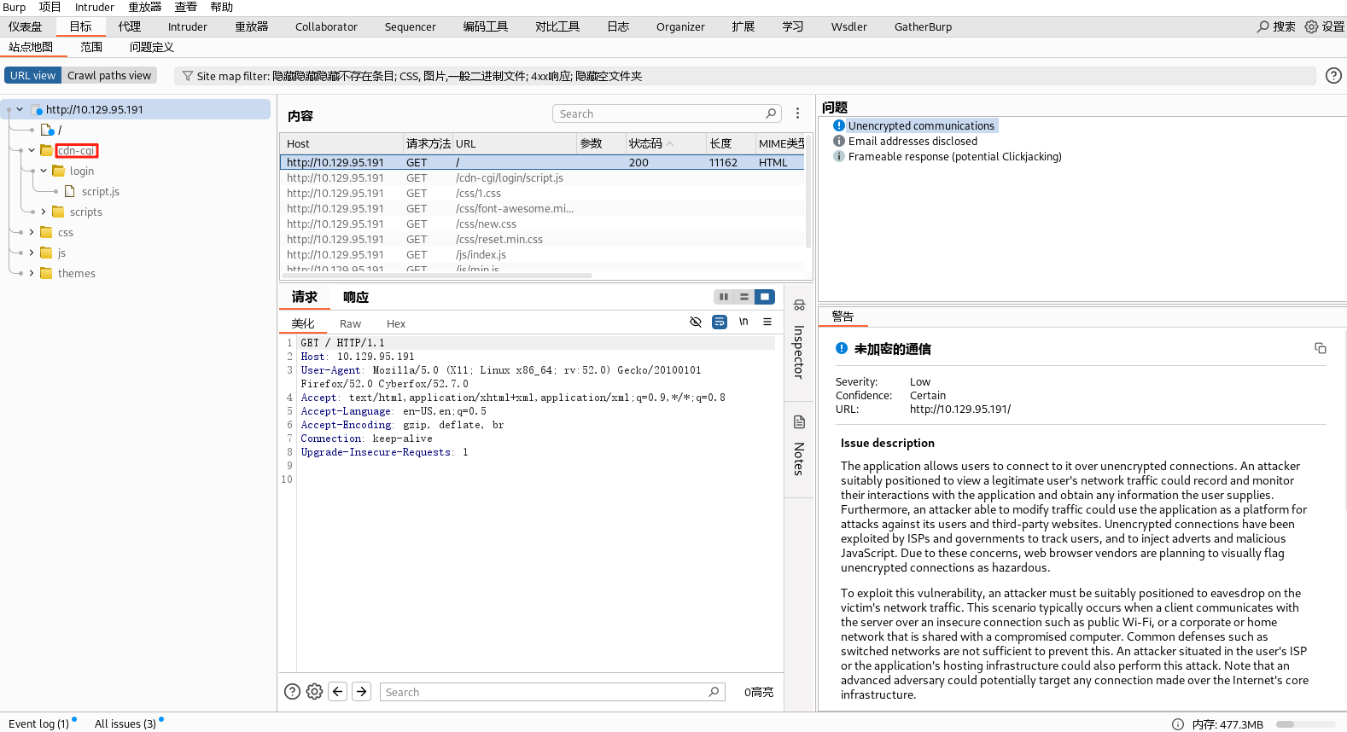Viewport: 1347px width, 732px height.
Task: Switch to Crawl paths view
Action: coord(109,75)
